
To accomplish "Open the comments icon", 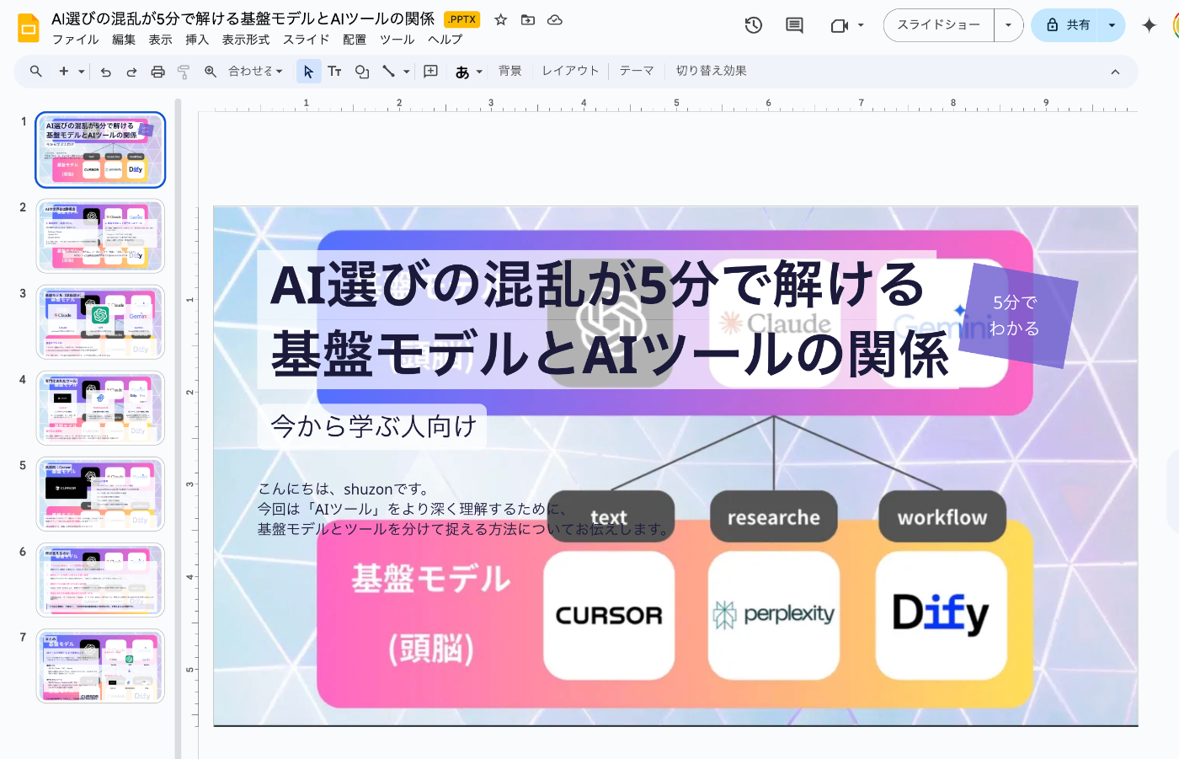I will 794,25.
